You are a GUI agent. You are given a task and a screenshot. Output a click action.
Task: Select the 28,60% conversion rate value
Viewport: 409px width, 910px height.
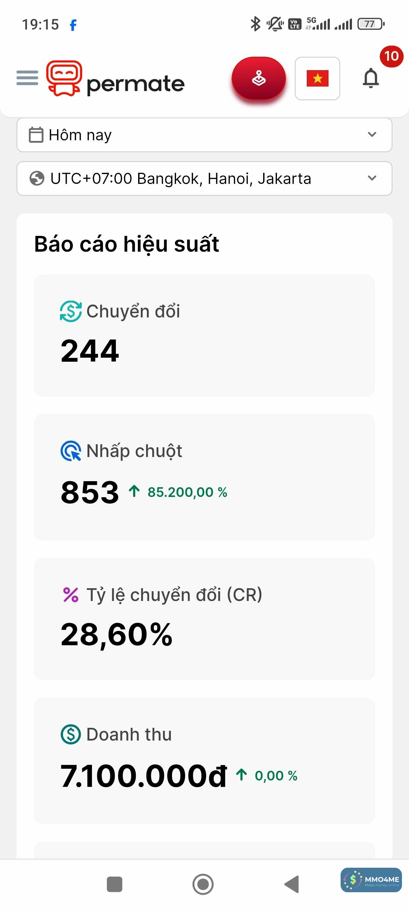(x=116, y=635)
